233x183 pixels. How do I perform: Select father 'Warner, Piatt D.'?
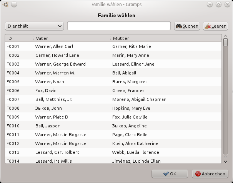point(52,117)
